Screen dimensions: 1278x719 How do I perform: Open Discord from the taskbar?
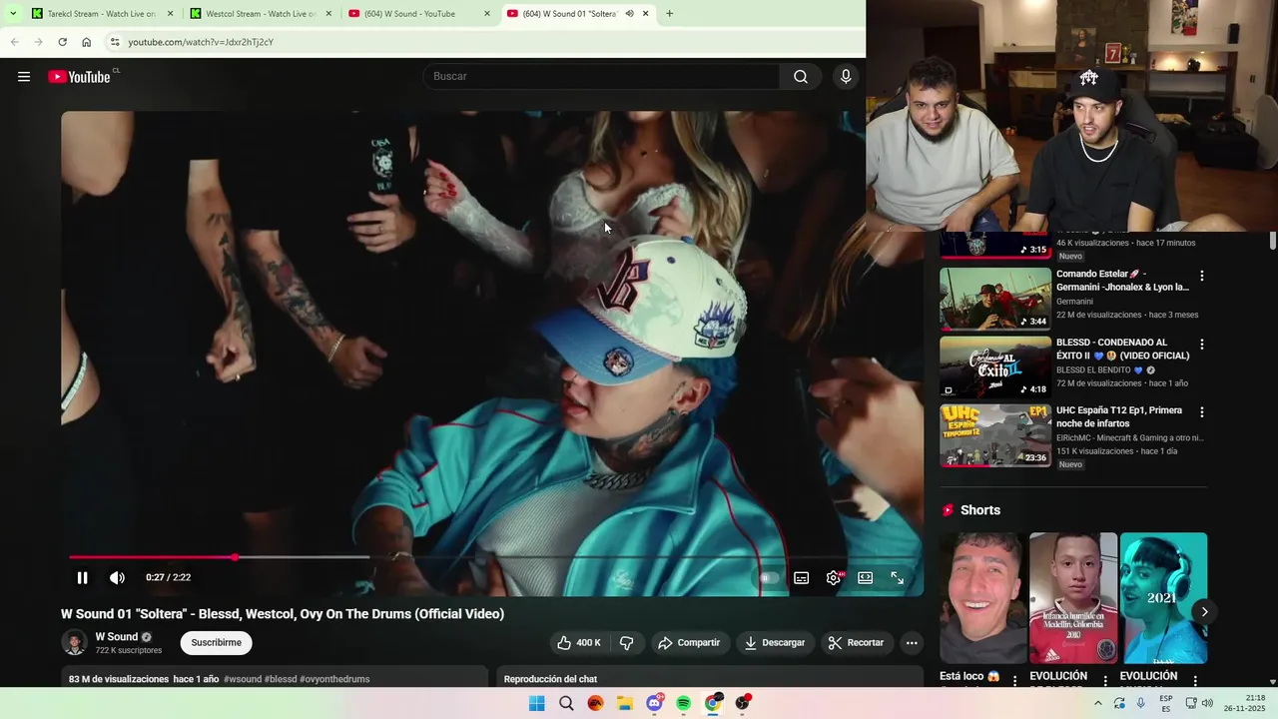654,703
